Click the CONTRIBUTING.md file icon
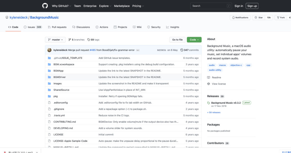291x153 pixels. click(x=49, y=122)
